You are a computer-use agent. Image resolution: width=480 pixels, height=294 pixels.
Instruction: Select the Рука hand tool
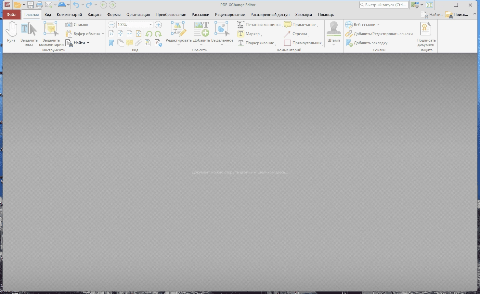click(x=11, y=32)
